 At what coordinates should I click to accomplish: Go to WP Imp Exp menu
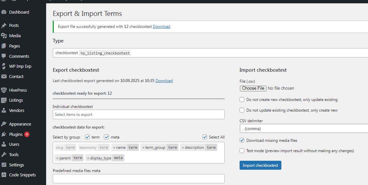[x=20, y=66]
